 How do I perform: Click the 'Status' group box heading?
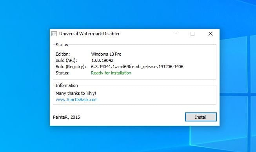point(62,45)
